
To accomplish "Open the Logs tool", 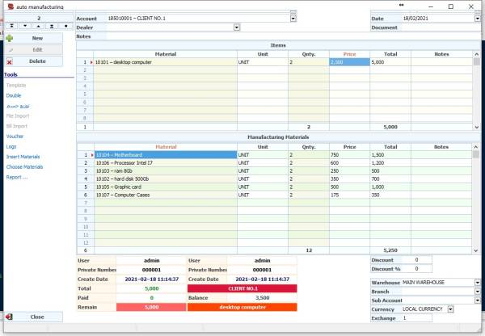I will pyautogui.click(x=11, y=146).
